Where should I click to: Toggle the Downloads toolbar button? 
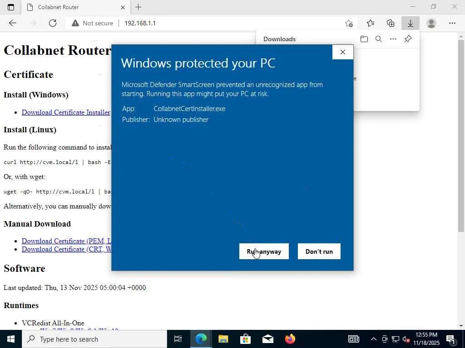pos(411,23)
